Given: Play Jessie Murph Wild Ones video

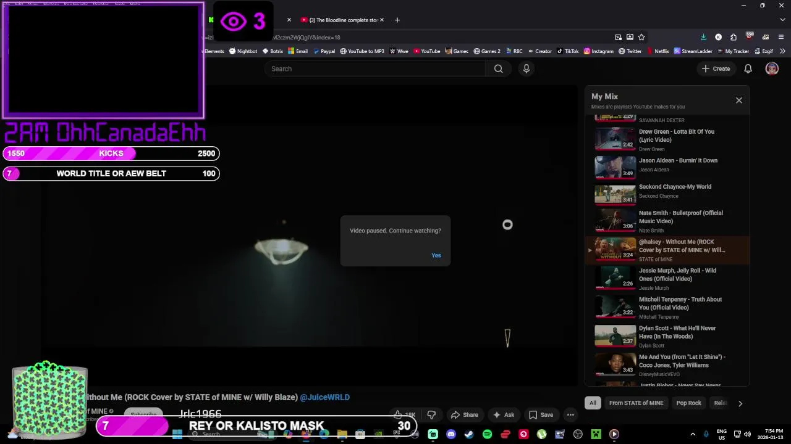Looking at the screenshot, I should (x=667, y=278).
